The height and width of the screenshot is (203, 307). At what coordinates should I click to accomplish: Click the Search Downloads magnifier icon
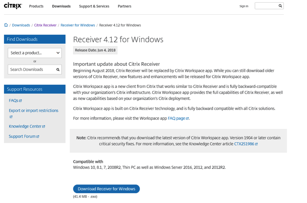click(58, 70)
